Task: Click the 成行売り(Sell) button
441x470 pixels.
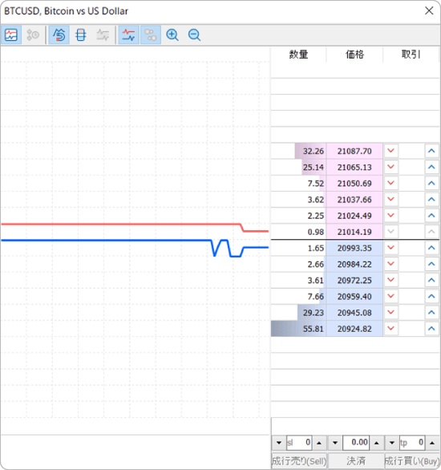Action: (299, 460)
